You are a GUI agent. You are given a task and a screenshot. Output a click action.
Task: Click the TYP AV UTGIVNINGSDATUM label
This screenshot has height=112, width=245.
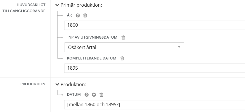tap(92, 37)
